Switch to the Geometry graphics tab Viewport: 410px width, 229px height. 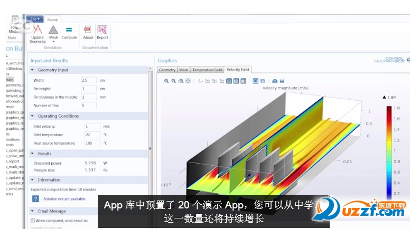pyautogui.click(x=167, y=70)
